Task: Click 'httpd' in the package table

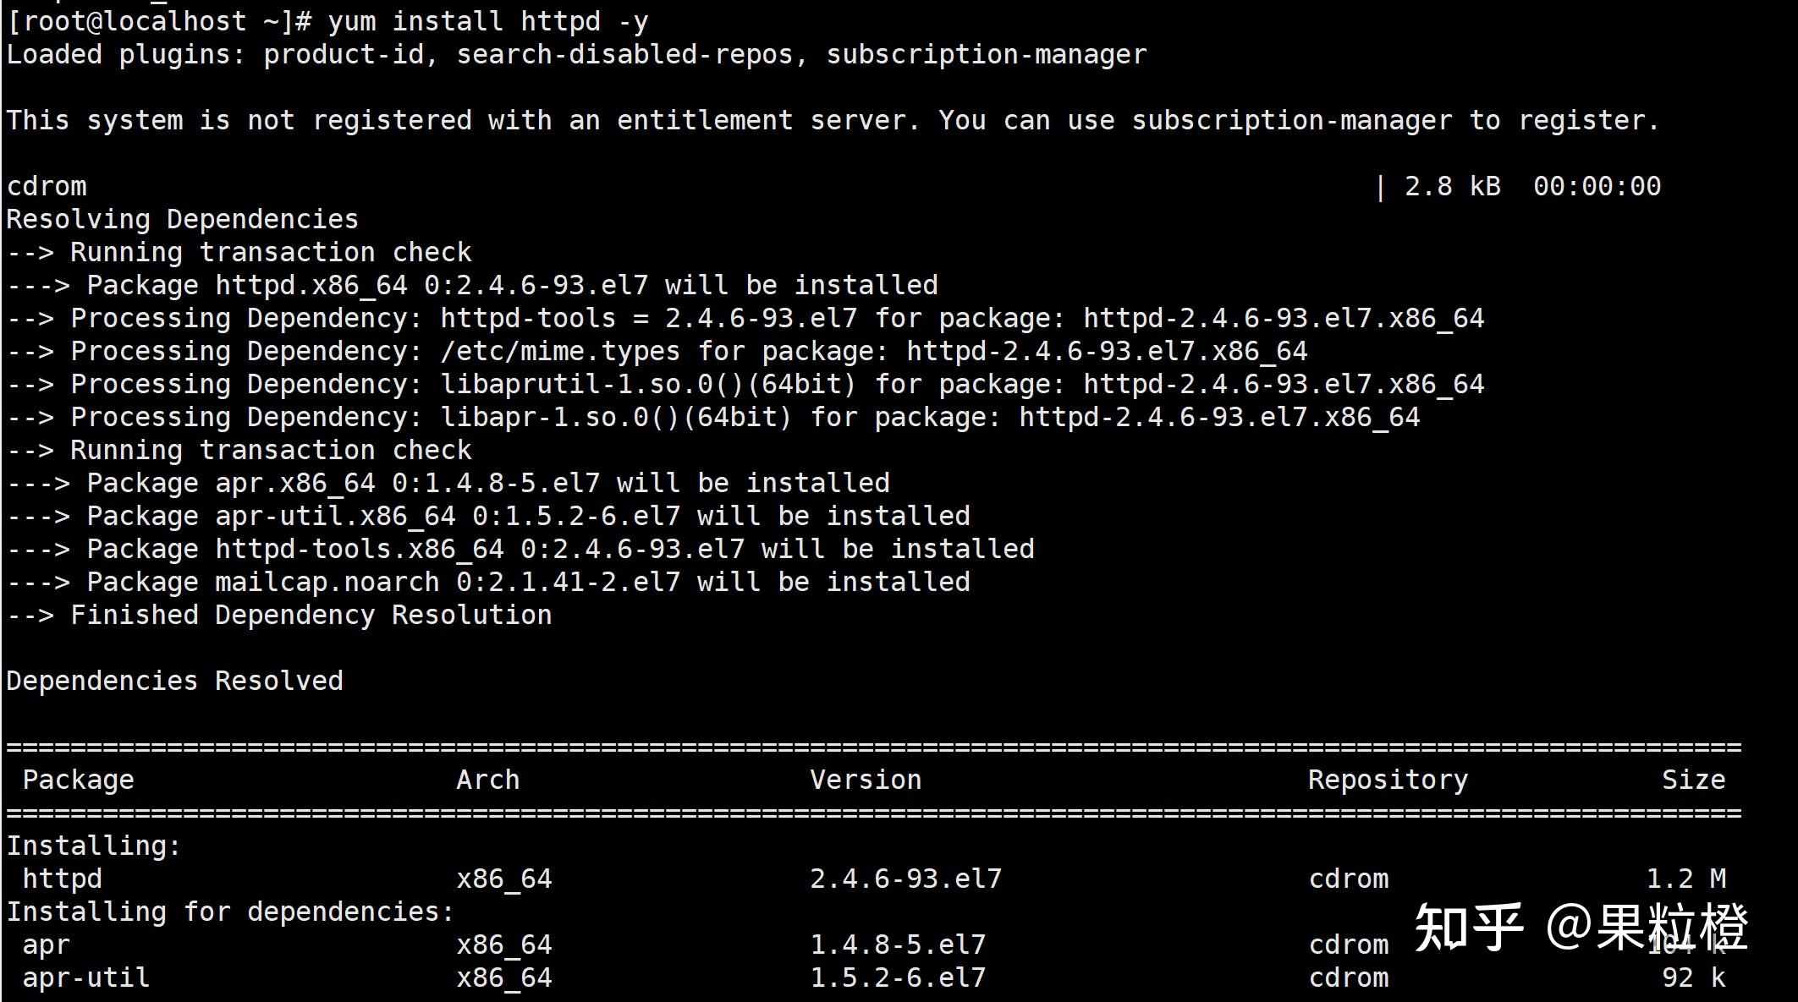Action: (x=63, y=879)
